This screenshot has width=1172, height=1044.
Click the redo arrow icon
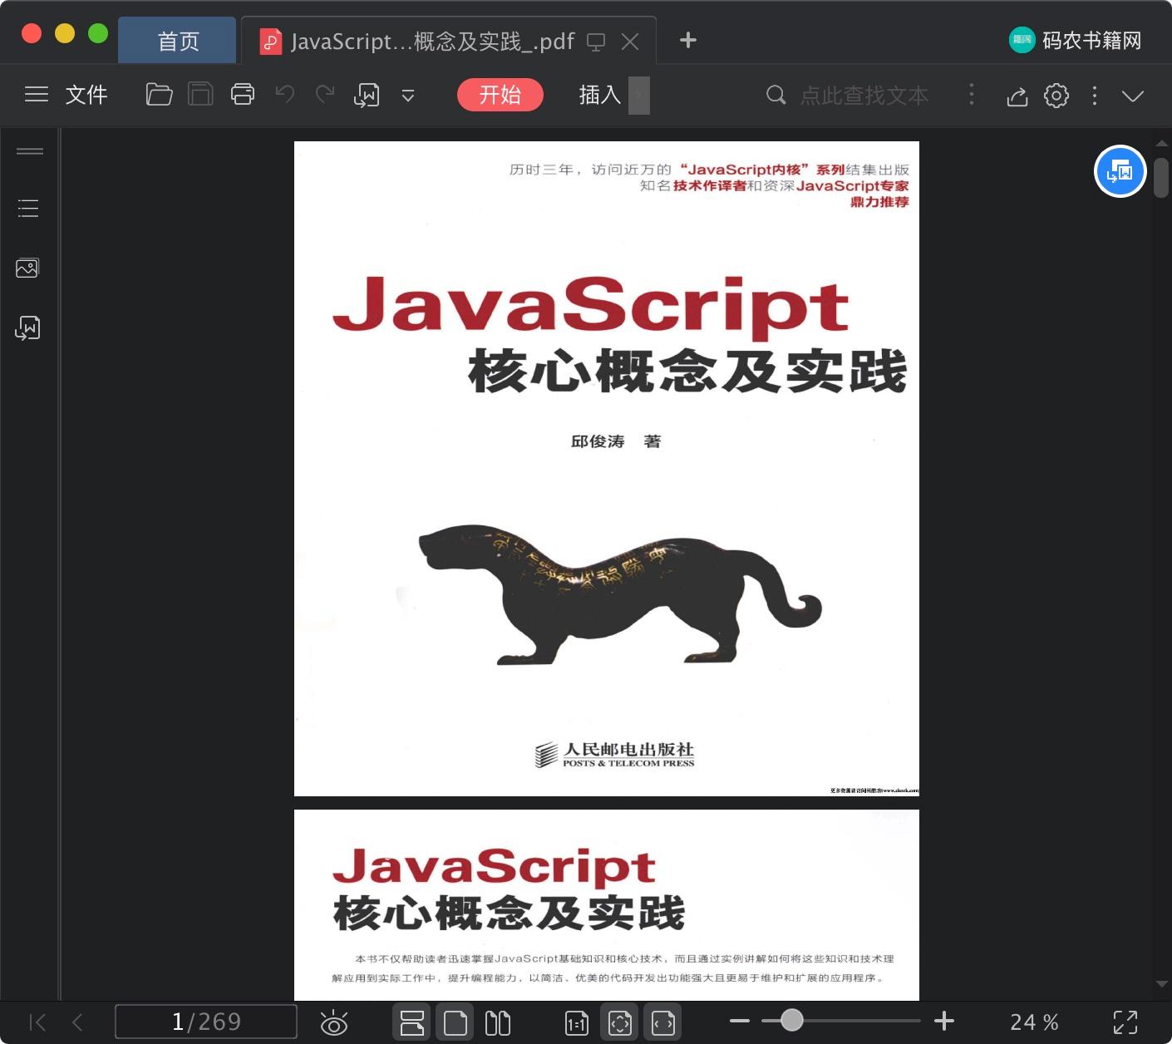[x=325, y=95]
